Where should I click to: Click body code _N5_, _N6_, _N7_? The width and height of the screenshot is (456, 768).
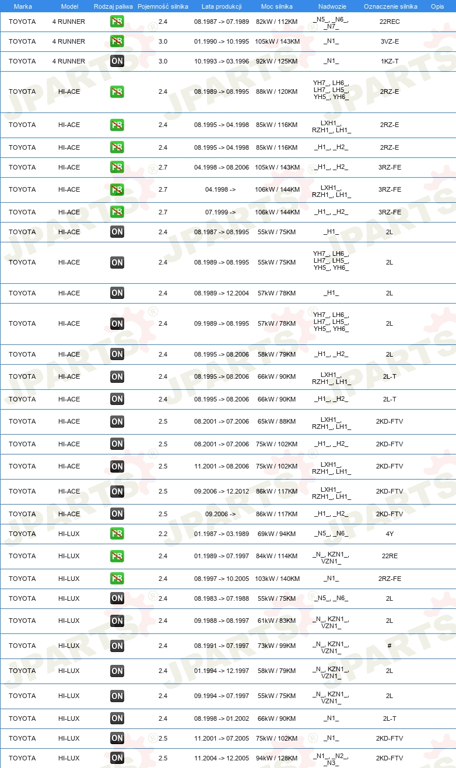[331, 23]
